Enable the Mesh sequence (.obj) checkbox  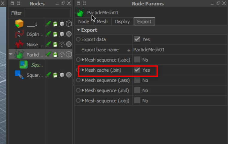137,100
